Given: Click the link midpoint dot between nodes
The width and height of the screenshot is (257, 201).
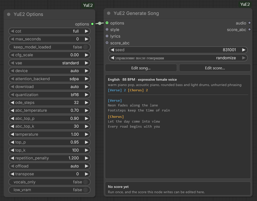Looking at the screenshot, I should click(100, 23).
